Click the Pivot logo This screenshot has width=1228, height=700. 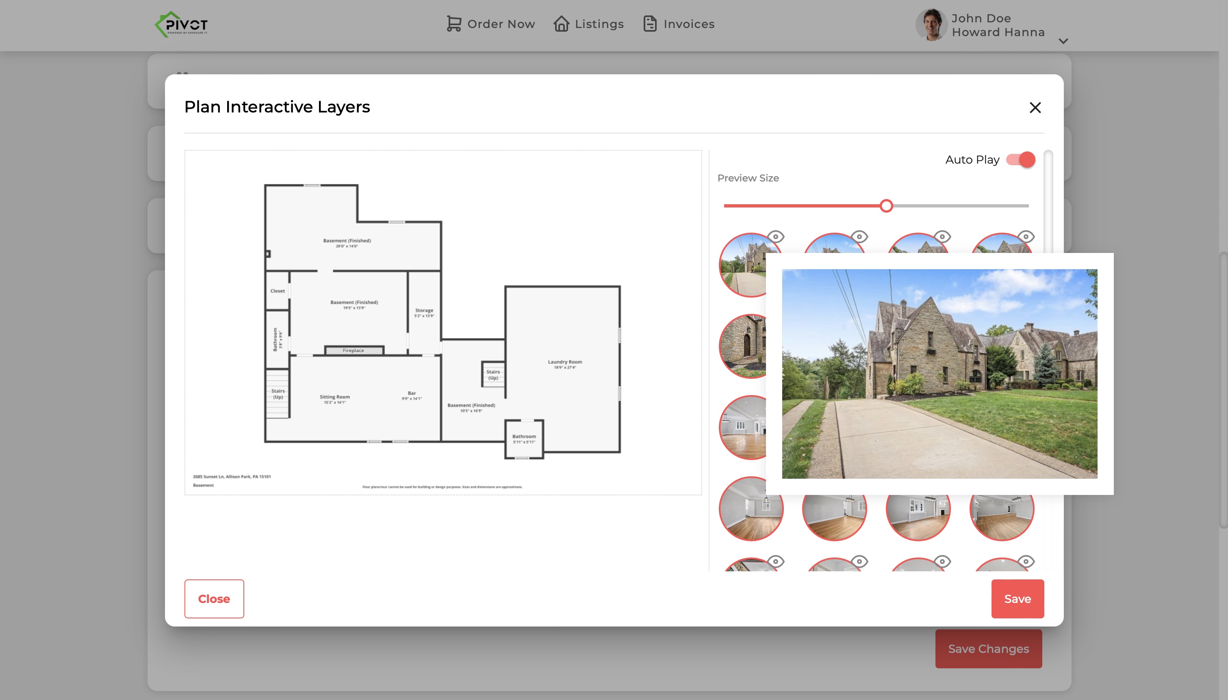pos(182,24)
